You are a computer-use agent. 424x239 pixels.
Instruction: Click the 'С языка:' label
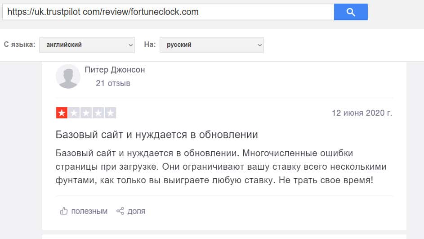click(19, 45)
